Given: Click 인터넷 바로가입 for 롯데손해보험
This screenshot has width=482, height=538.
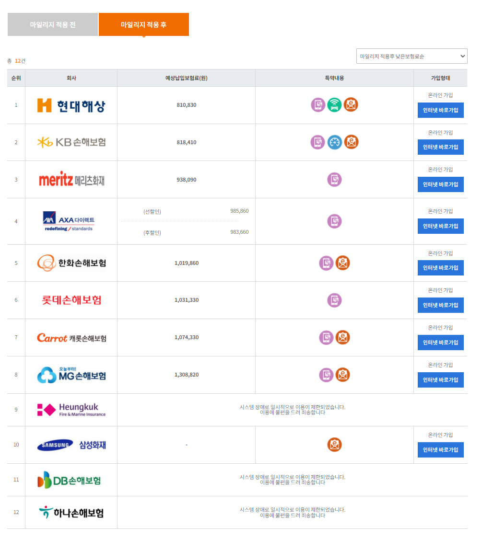Looking at the screenshot, I should [x=440, y=305].
